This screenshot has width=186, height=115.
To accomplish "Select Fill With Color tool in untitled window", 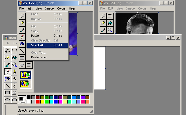I will tap(14, 58).
